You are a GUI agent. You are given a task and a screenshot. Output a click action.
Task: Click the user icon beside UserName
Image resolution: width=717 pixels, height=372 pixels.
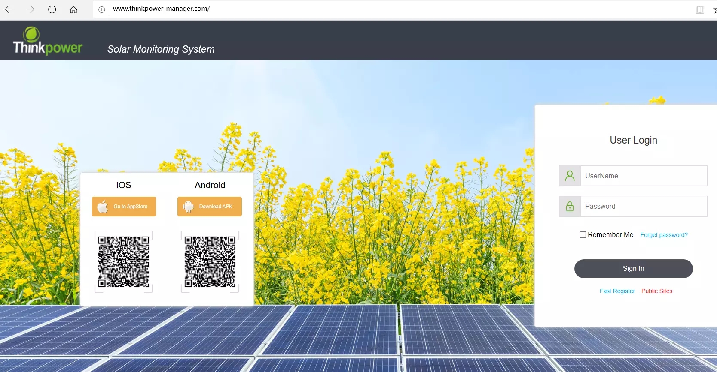pos(570,176)
